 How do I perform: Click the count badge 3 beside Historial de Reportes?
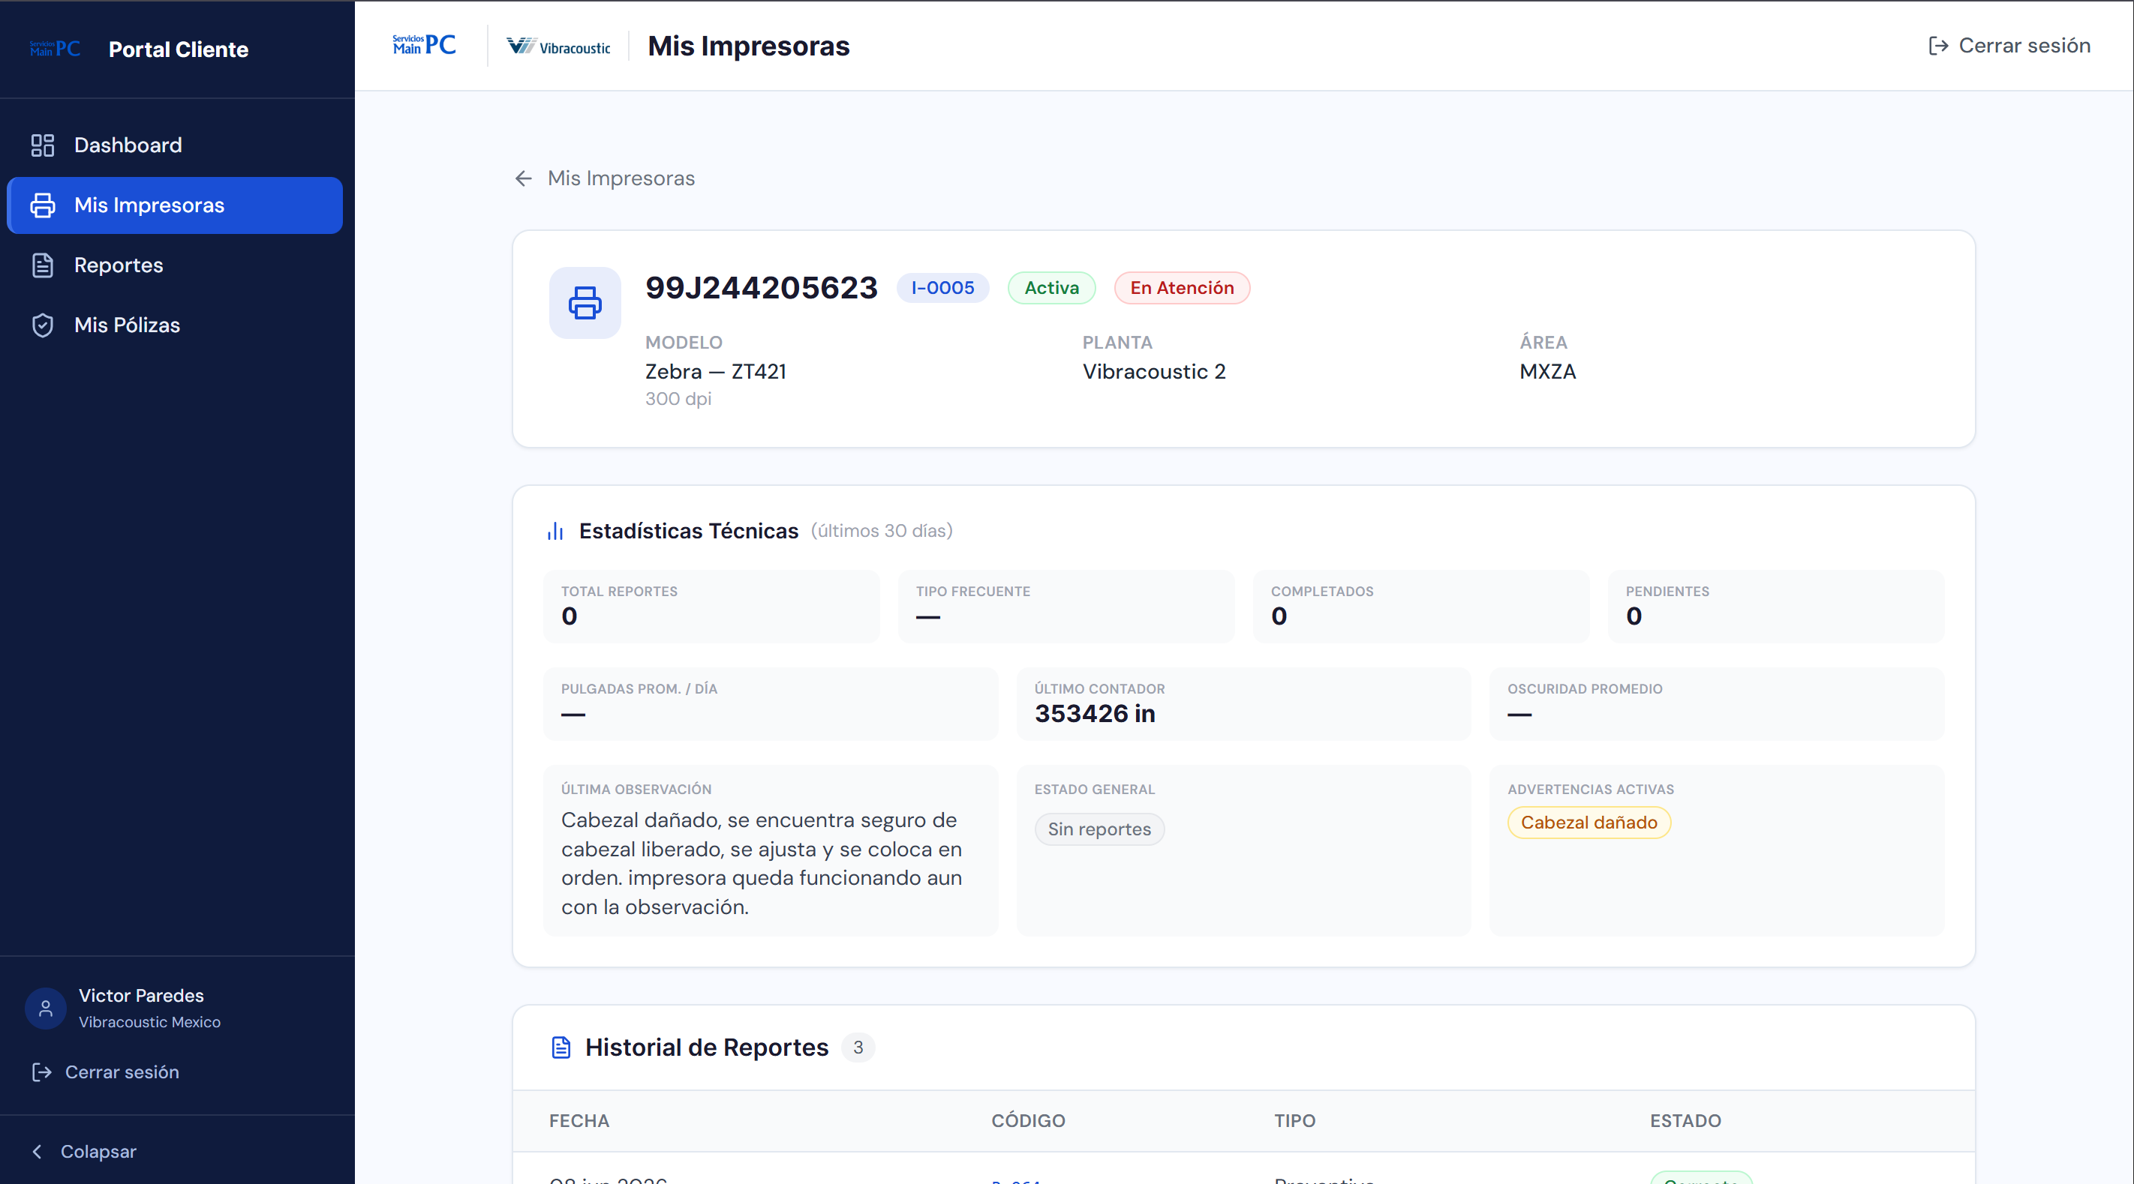pyautogui.click(x=858, y=1048)
